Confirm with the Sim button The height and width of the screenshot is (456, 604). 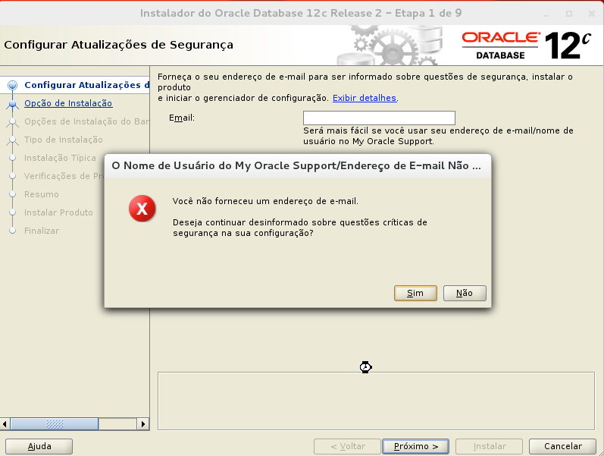pos(415,293)
